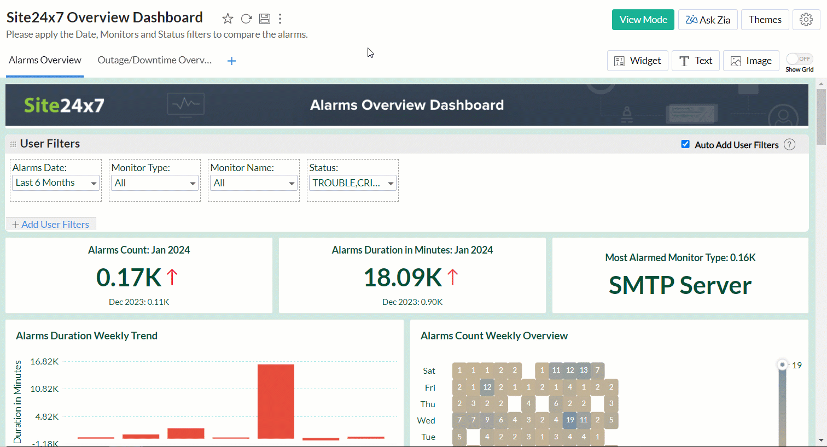827x447 pixels.
Task: Toggle the Show Grid switch
Action: 799,59
